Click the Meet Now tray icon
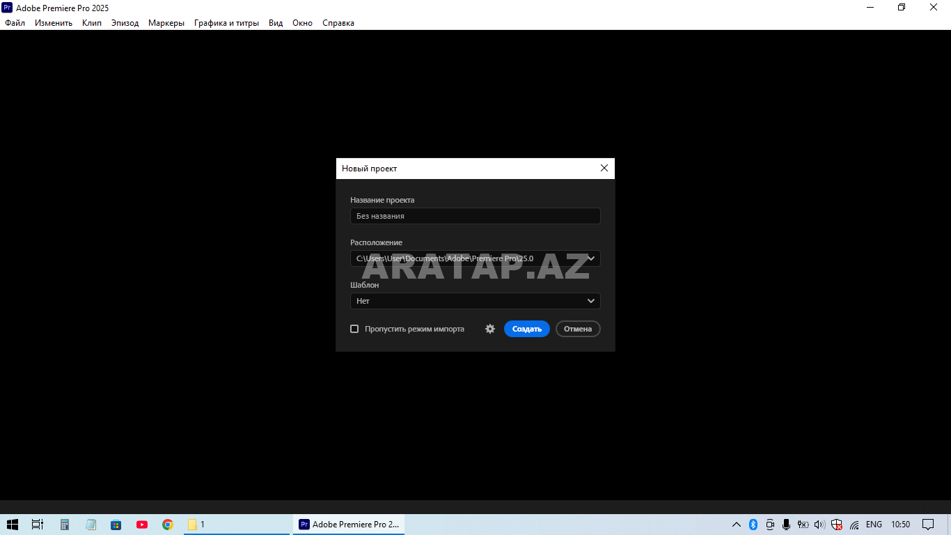This screenshot has width=951, height=535. point(770,525)
